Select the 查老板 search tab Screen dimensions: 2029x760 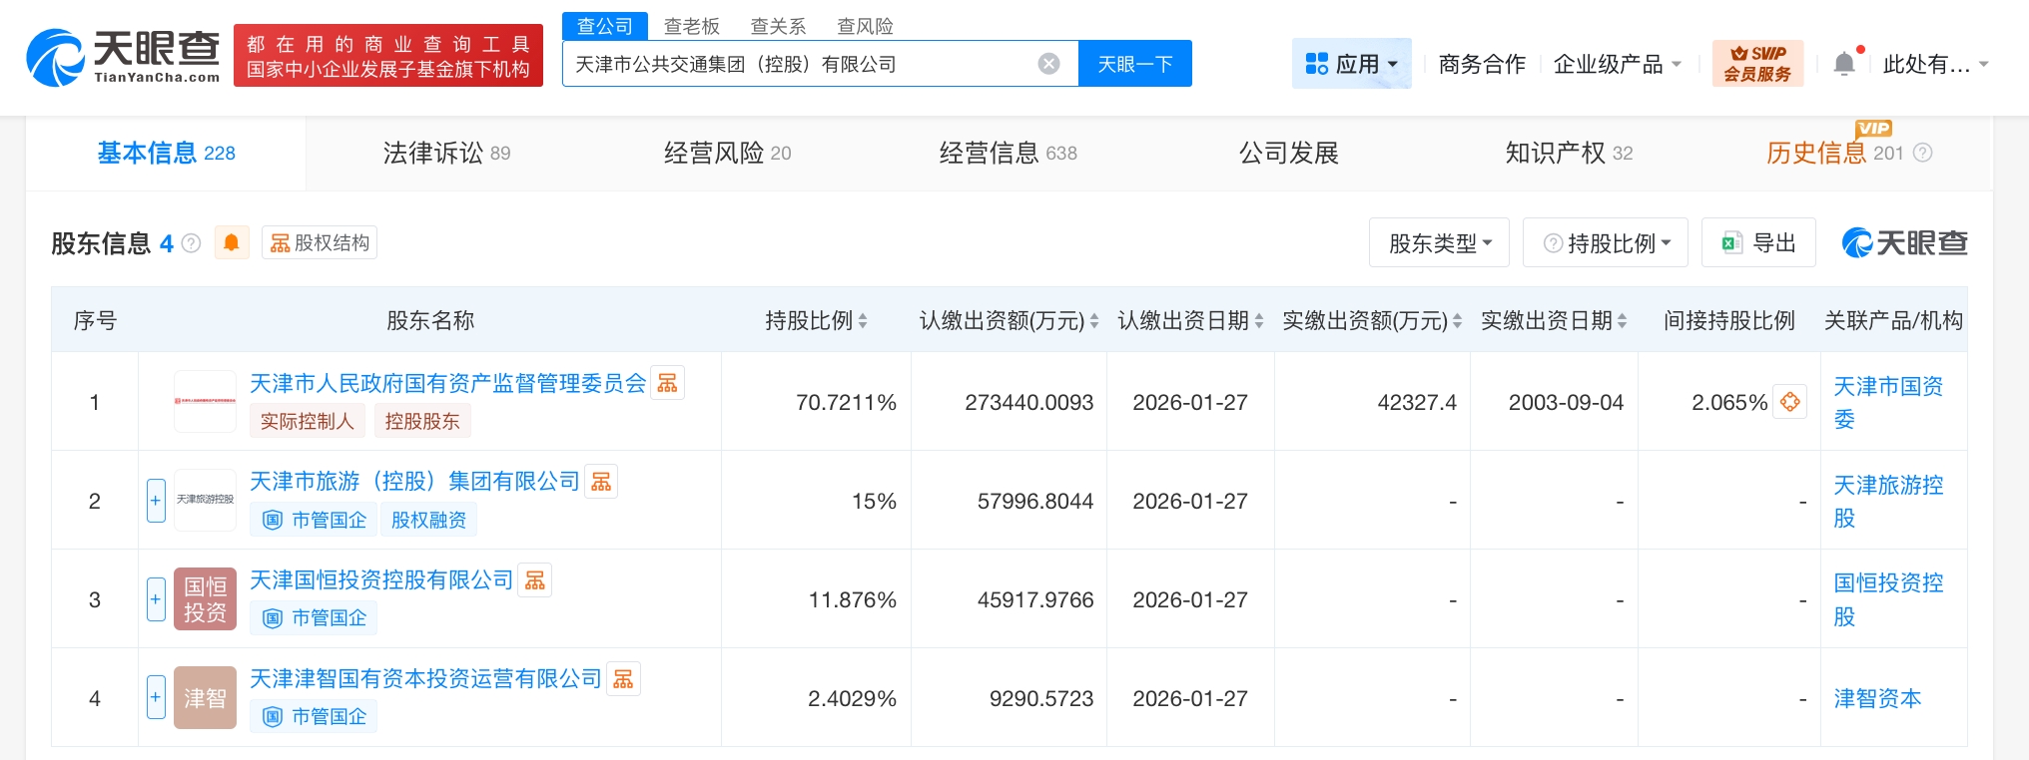(691, 26)
